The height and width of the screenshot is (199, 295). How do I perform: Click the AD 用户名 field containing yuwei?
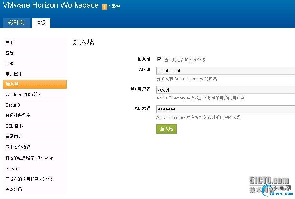226,90
